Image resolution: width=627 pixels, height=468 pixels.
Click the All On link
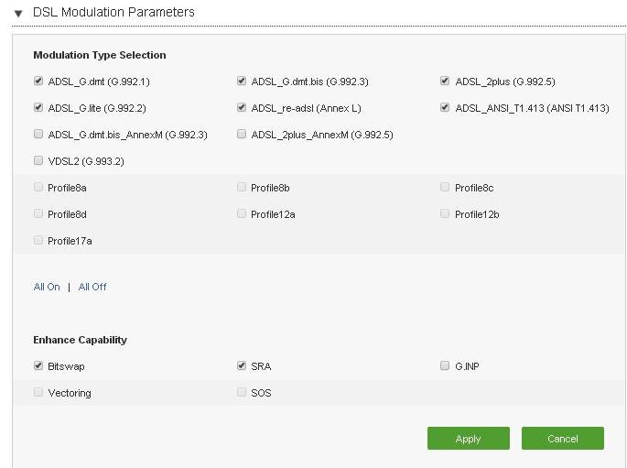(x=47, y=287)
